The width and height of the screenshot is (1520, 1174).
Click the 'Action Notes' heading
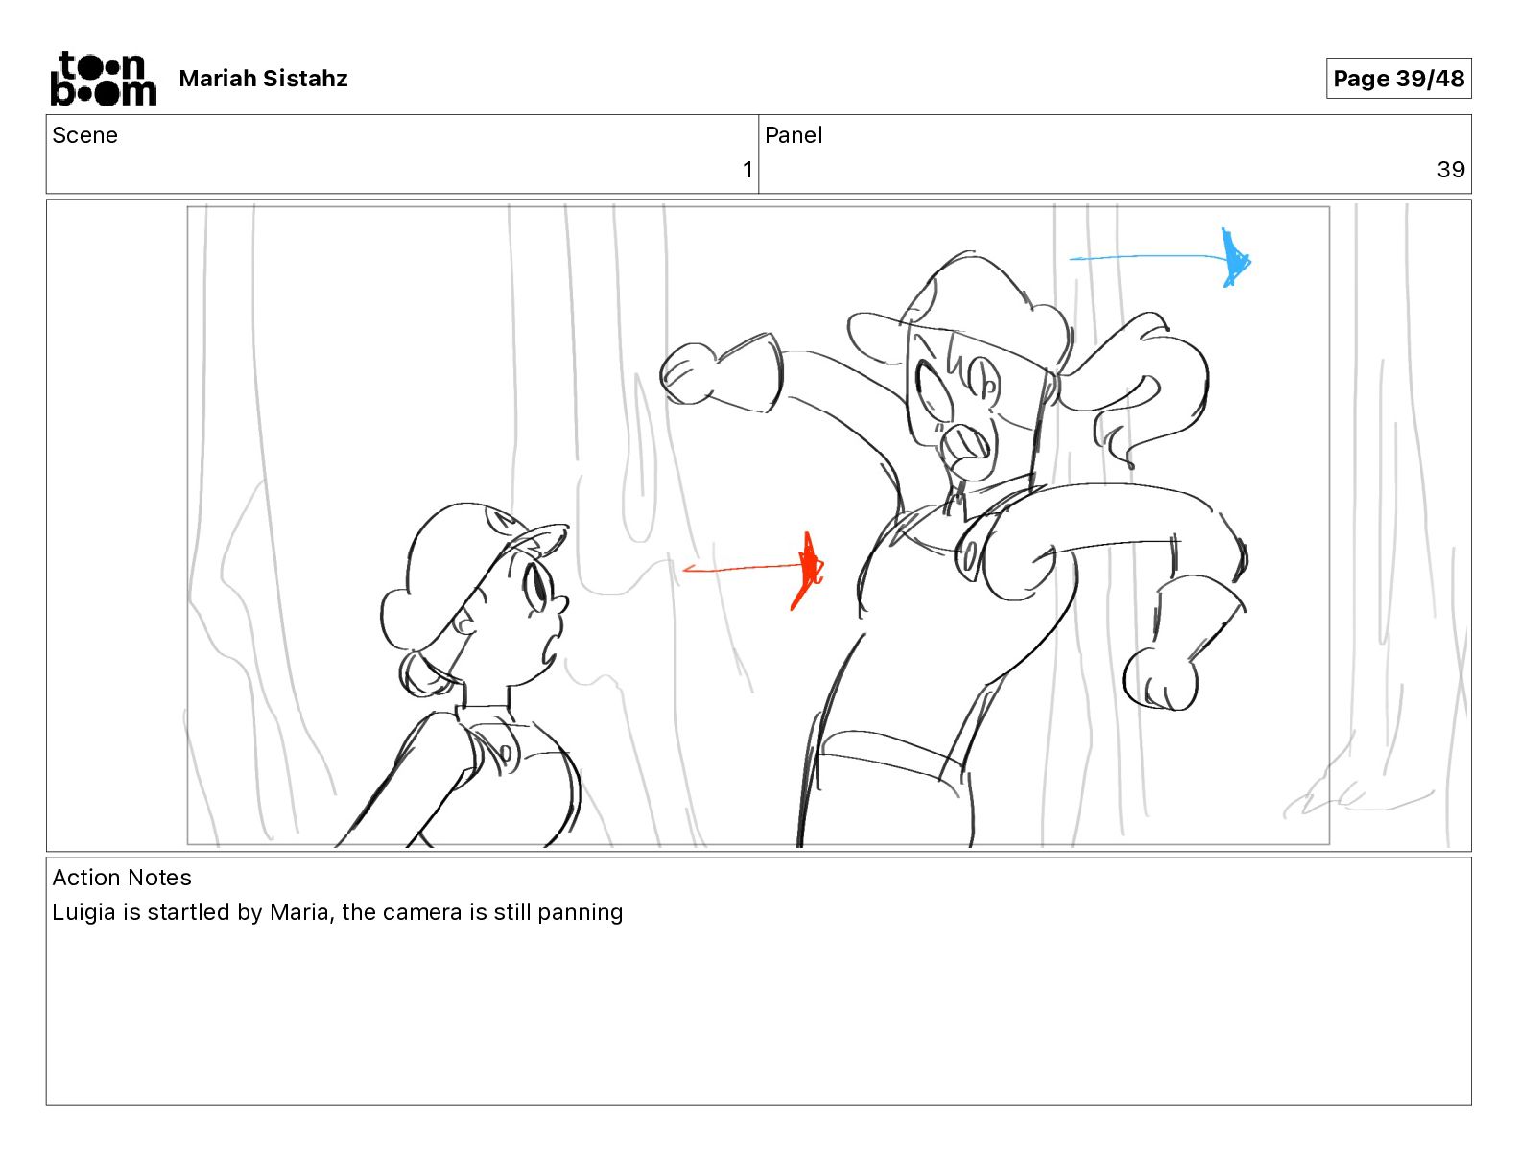pyautogui.click(x=122, y=878)
